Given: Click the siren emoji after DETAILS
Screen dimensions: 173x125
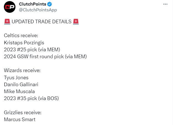Looking at the screenshot, I should (x=76, y=22).
